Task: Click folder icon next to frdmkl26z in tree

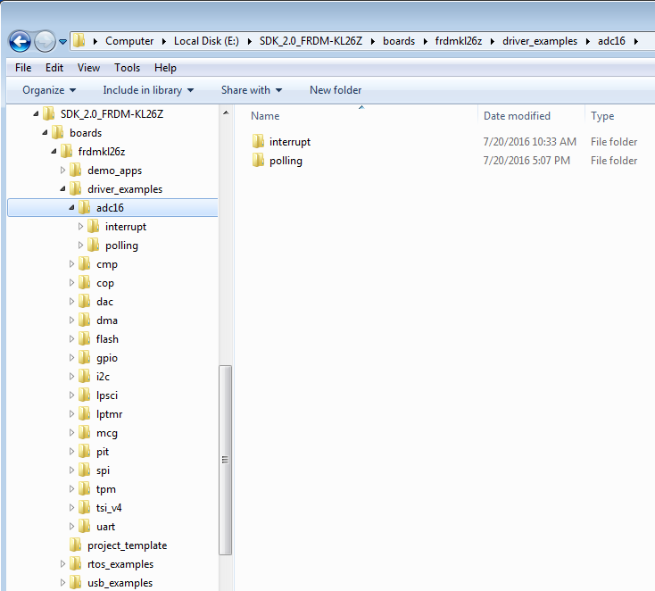Action: pos(66,151)
